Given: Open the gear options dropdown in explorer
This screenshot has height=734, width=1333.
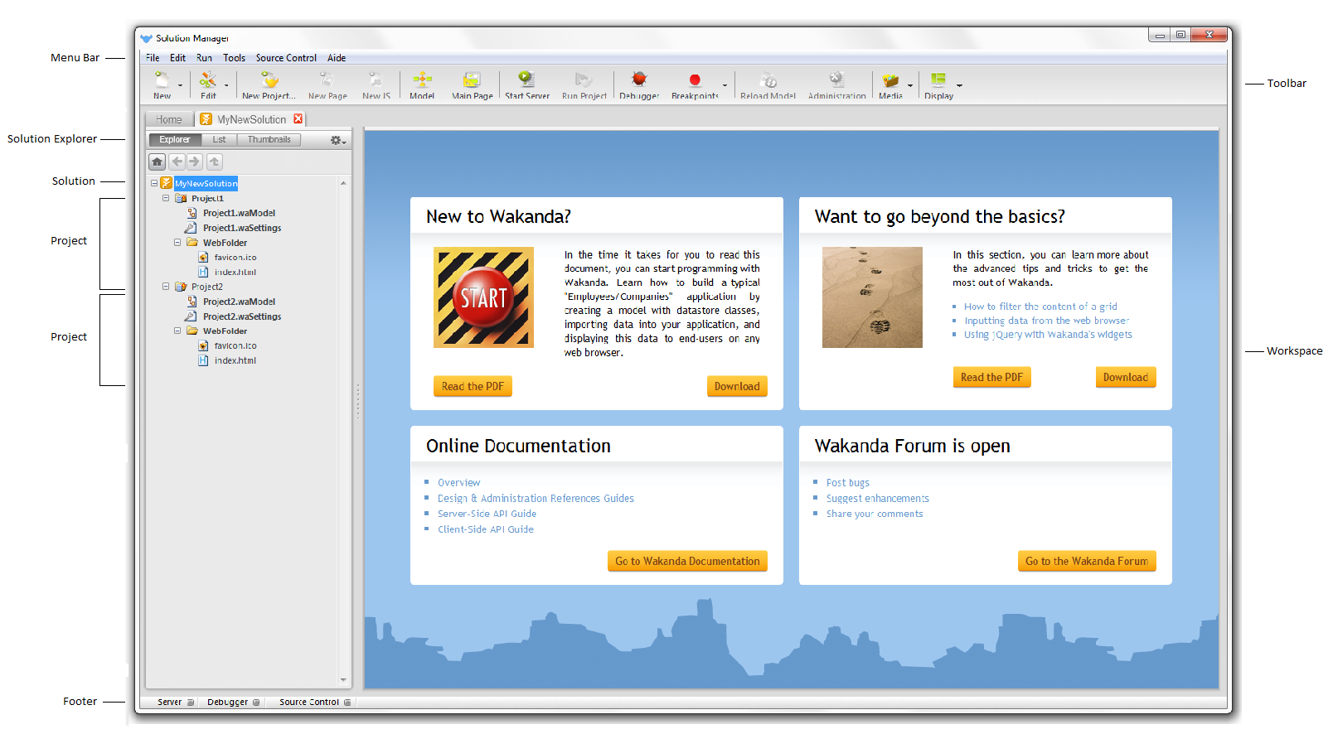Looking at the screenshot, I should [337, 141].
